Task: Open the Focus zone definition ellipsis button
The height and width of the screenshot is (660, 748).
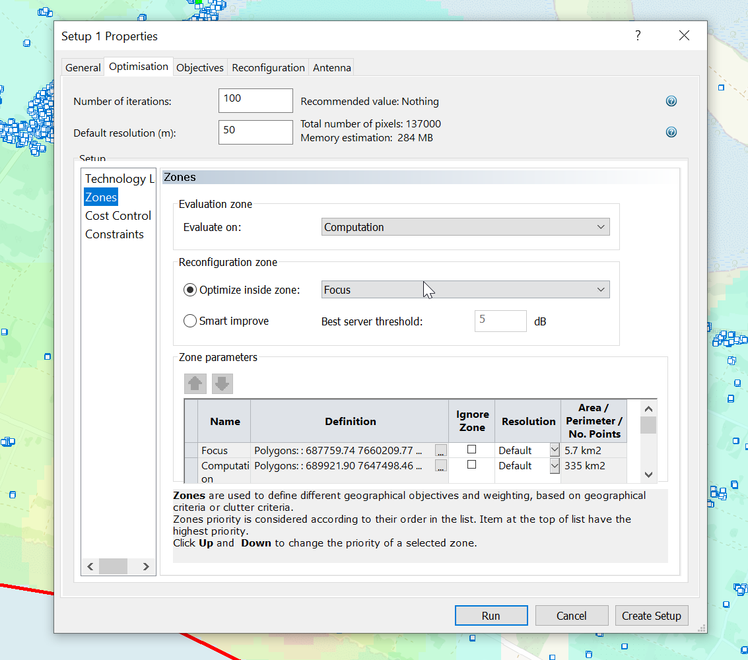Action: (441, 450)
